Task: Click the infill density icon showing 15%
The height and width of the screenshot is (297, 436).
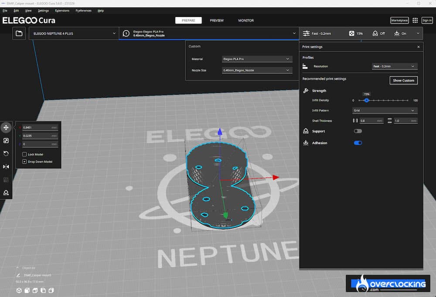Action: tap(352, 33)
